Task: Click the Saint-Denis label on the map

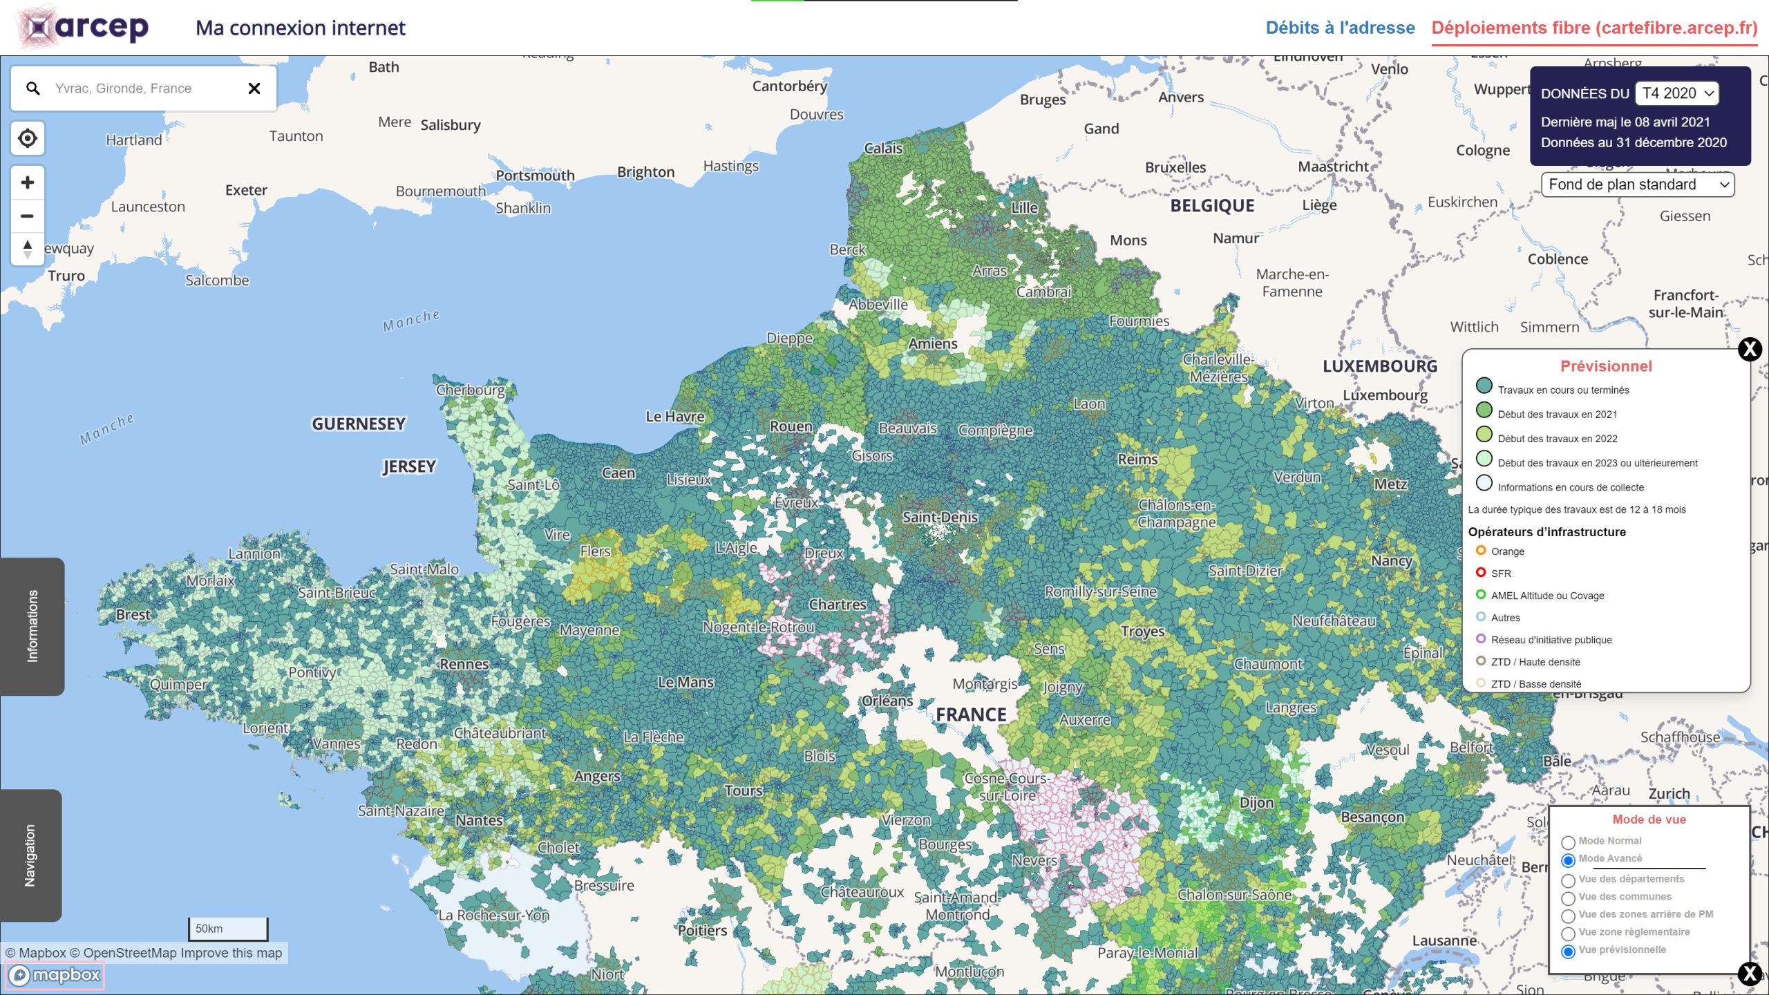Action: 940,517
